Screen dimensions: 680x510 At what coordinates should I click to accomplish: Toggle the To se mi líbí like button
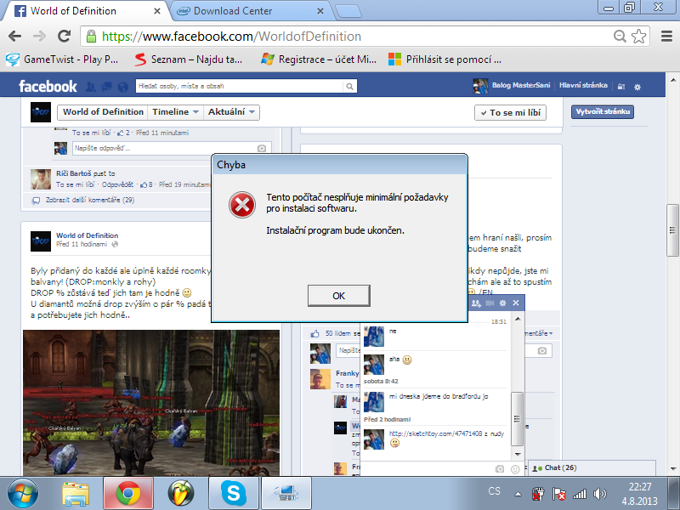[x=511, y=113]
